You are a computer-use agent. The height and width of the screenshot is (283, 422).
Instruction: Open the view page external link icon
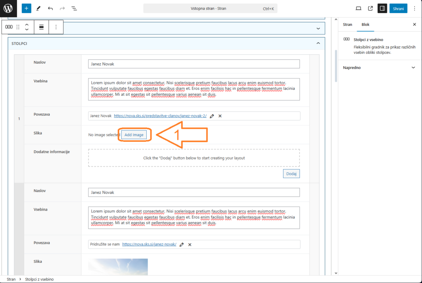pos(370,8)
